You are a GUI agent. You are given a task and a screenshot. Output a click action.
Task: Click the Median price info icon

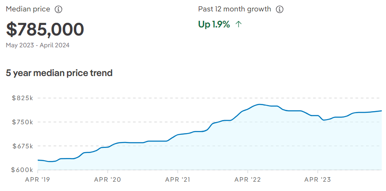pos(58,10)
